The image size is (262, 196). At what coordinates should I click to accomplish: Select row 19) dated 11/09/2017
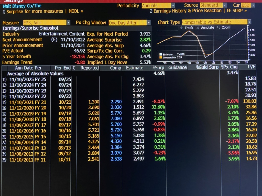129,125
